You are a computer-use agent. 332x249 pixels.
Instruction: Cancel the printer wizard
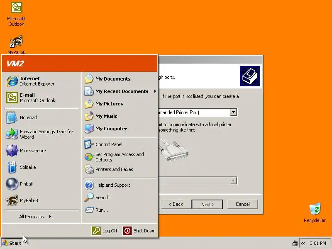point(242,204)
